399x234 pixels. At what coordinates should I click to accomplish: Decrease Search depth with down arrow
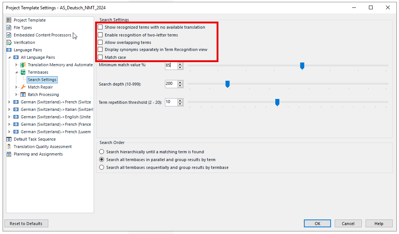[x=180, y=86]
